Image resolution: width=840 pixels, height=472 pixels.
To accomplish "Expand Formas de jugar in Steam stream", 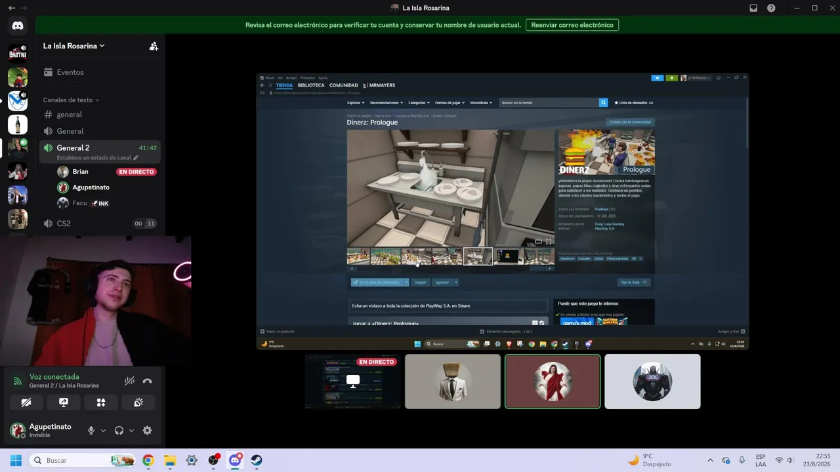I will 450,103.
